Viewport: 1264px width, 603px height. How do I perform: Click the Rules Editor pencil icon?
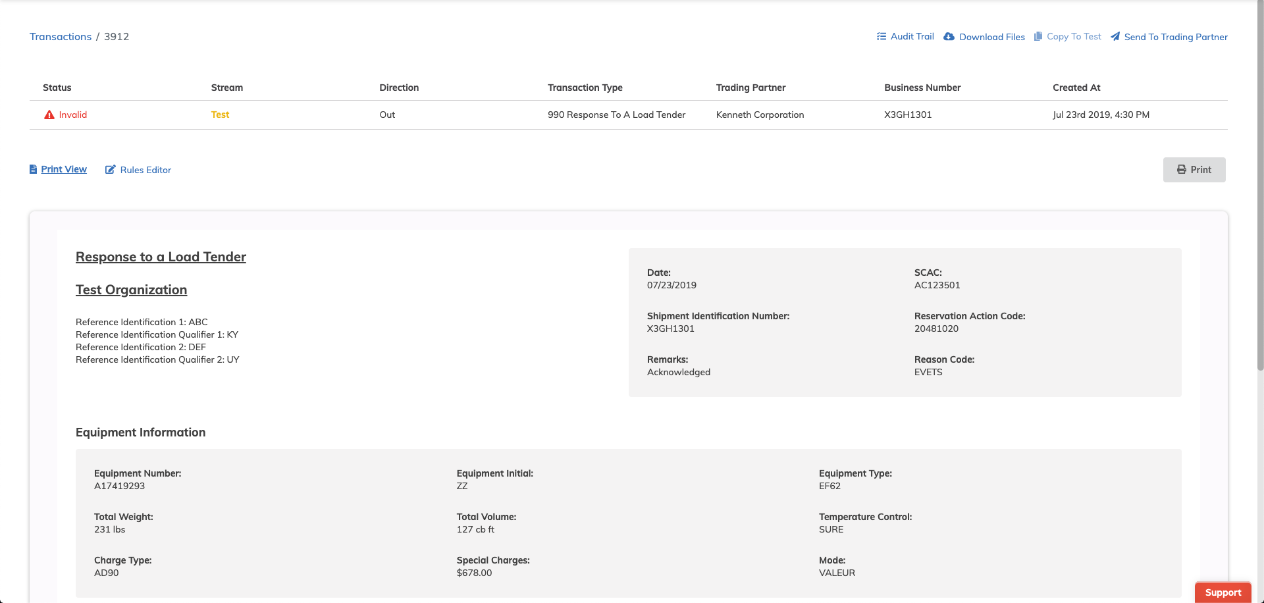[x=111, y=169]
